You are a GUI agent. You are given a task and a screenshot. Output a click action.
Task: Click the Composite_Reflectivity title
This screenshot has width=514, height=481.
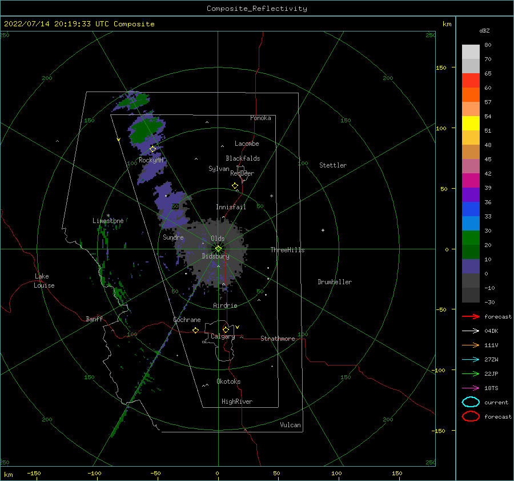pos(257,9)
